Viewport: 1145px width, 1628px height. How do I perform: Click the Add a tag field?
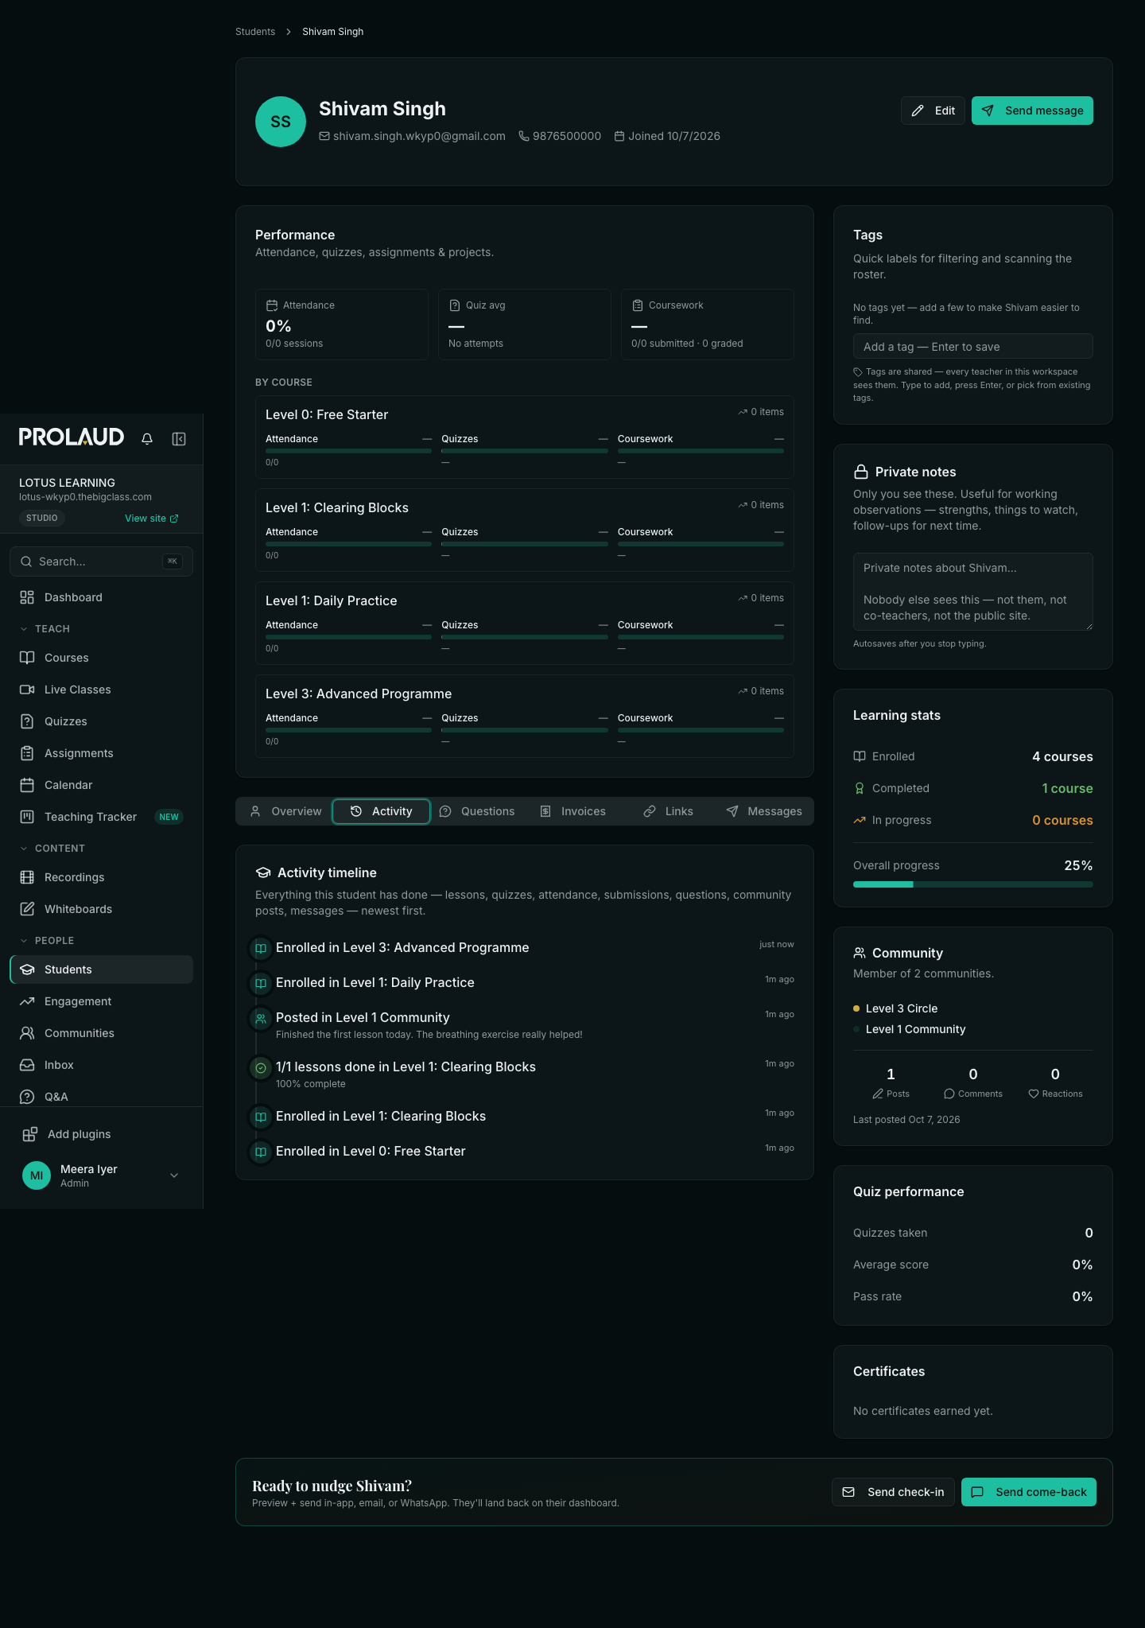point(973,347)
